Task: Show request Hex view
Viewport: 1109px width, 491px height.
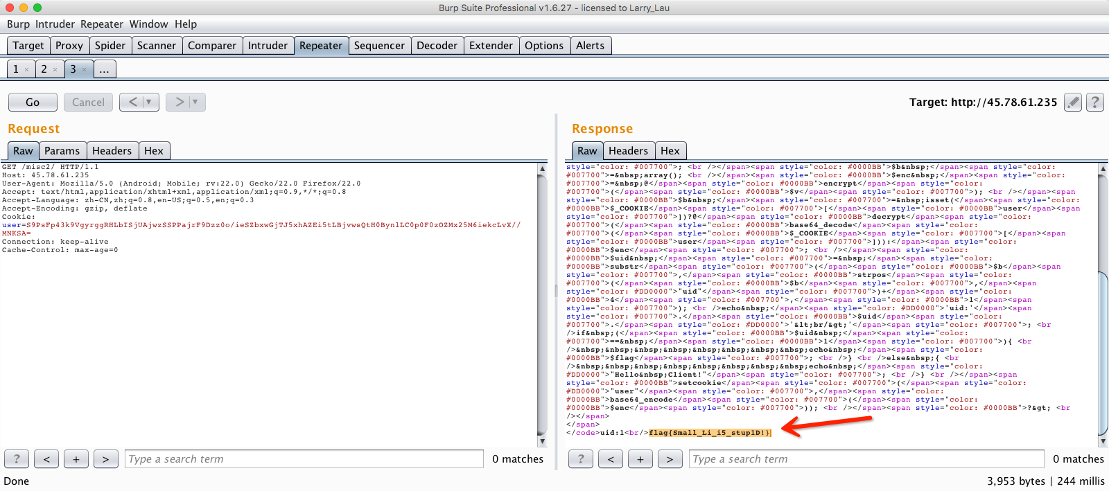Action: 154,150
